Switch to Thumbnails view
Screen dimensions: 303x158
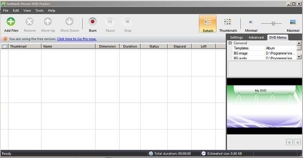228,25
